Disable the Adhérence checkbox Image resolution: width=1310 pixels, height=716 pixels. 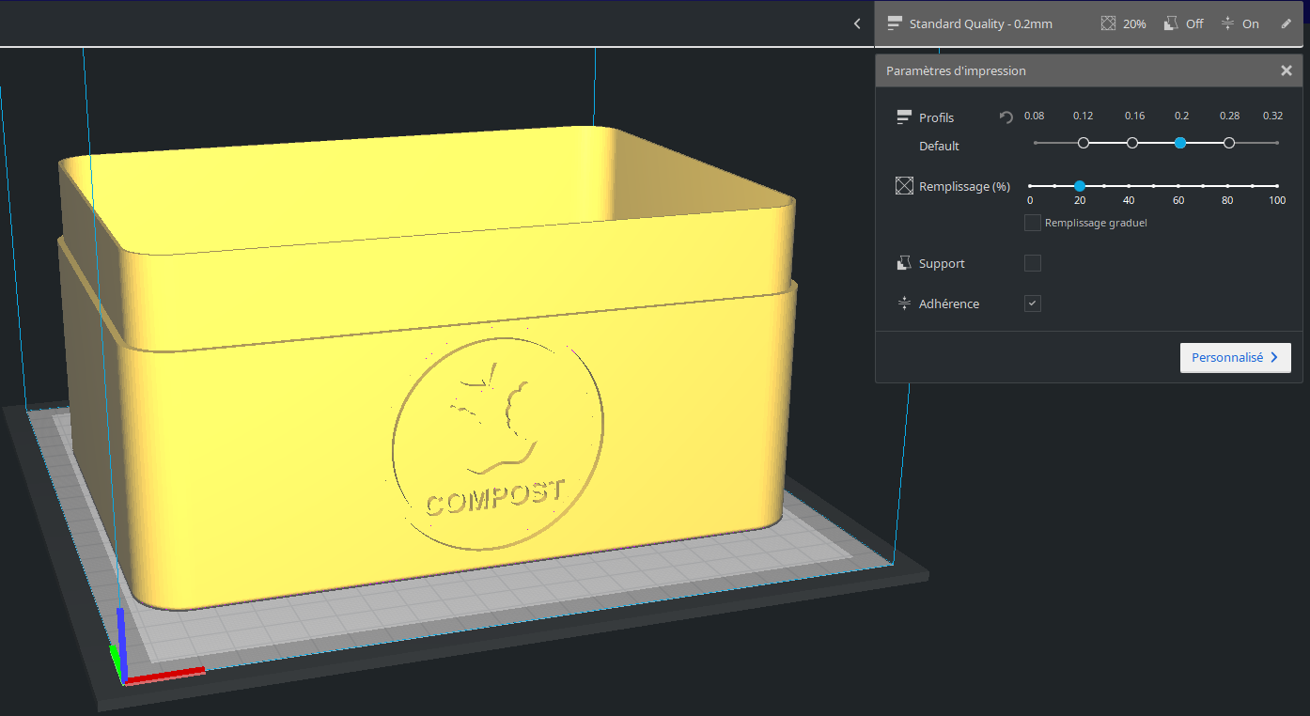coord(1032,303)
